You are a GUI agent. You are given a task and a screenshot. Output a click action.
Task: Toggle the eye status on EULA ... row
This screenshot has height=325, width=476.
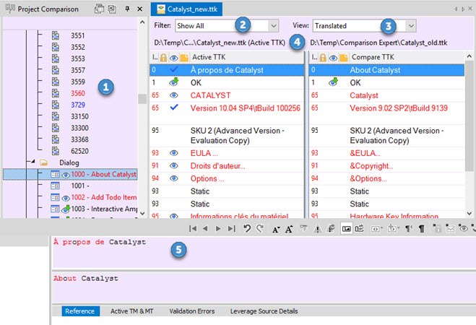[x=173, y=153]
